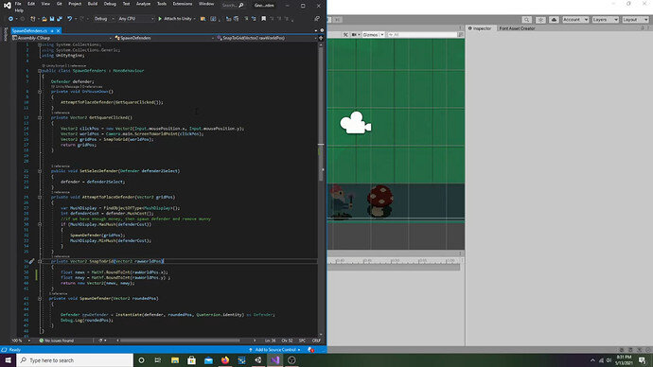
Task: Open the 100 % zoom dropdown
Action: (20, 341)
